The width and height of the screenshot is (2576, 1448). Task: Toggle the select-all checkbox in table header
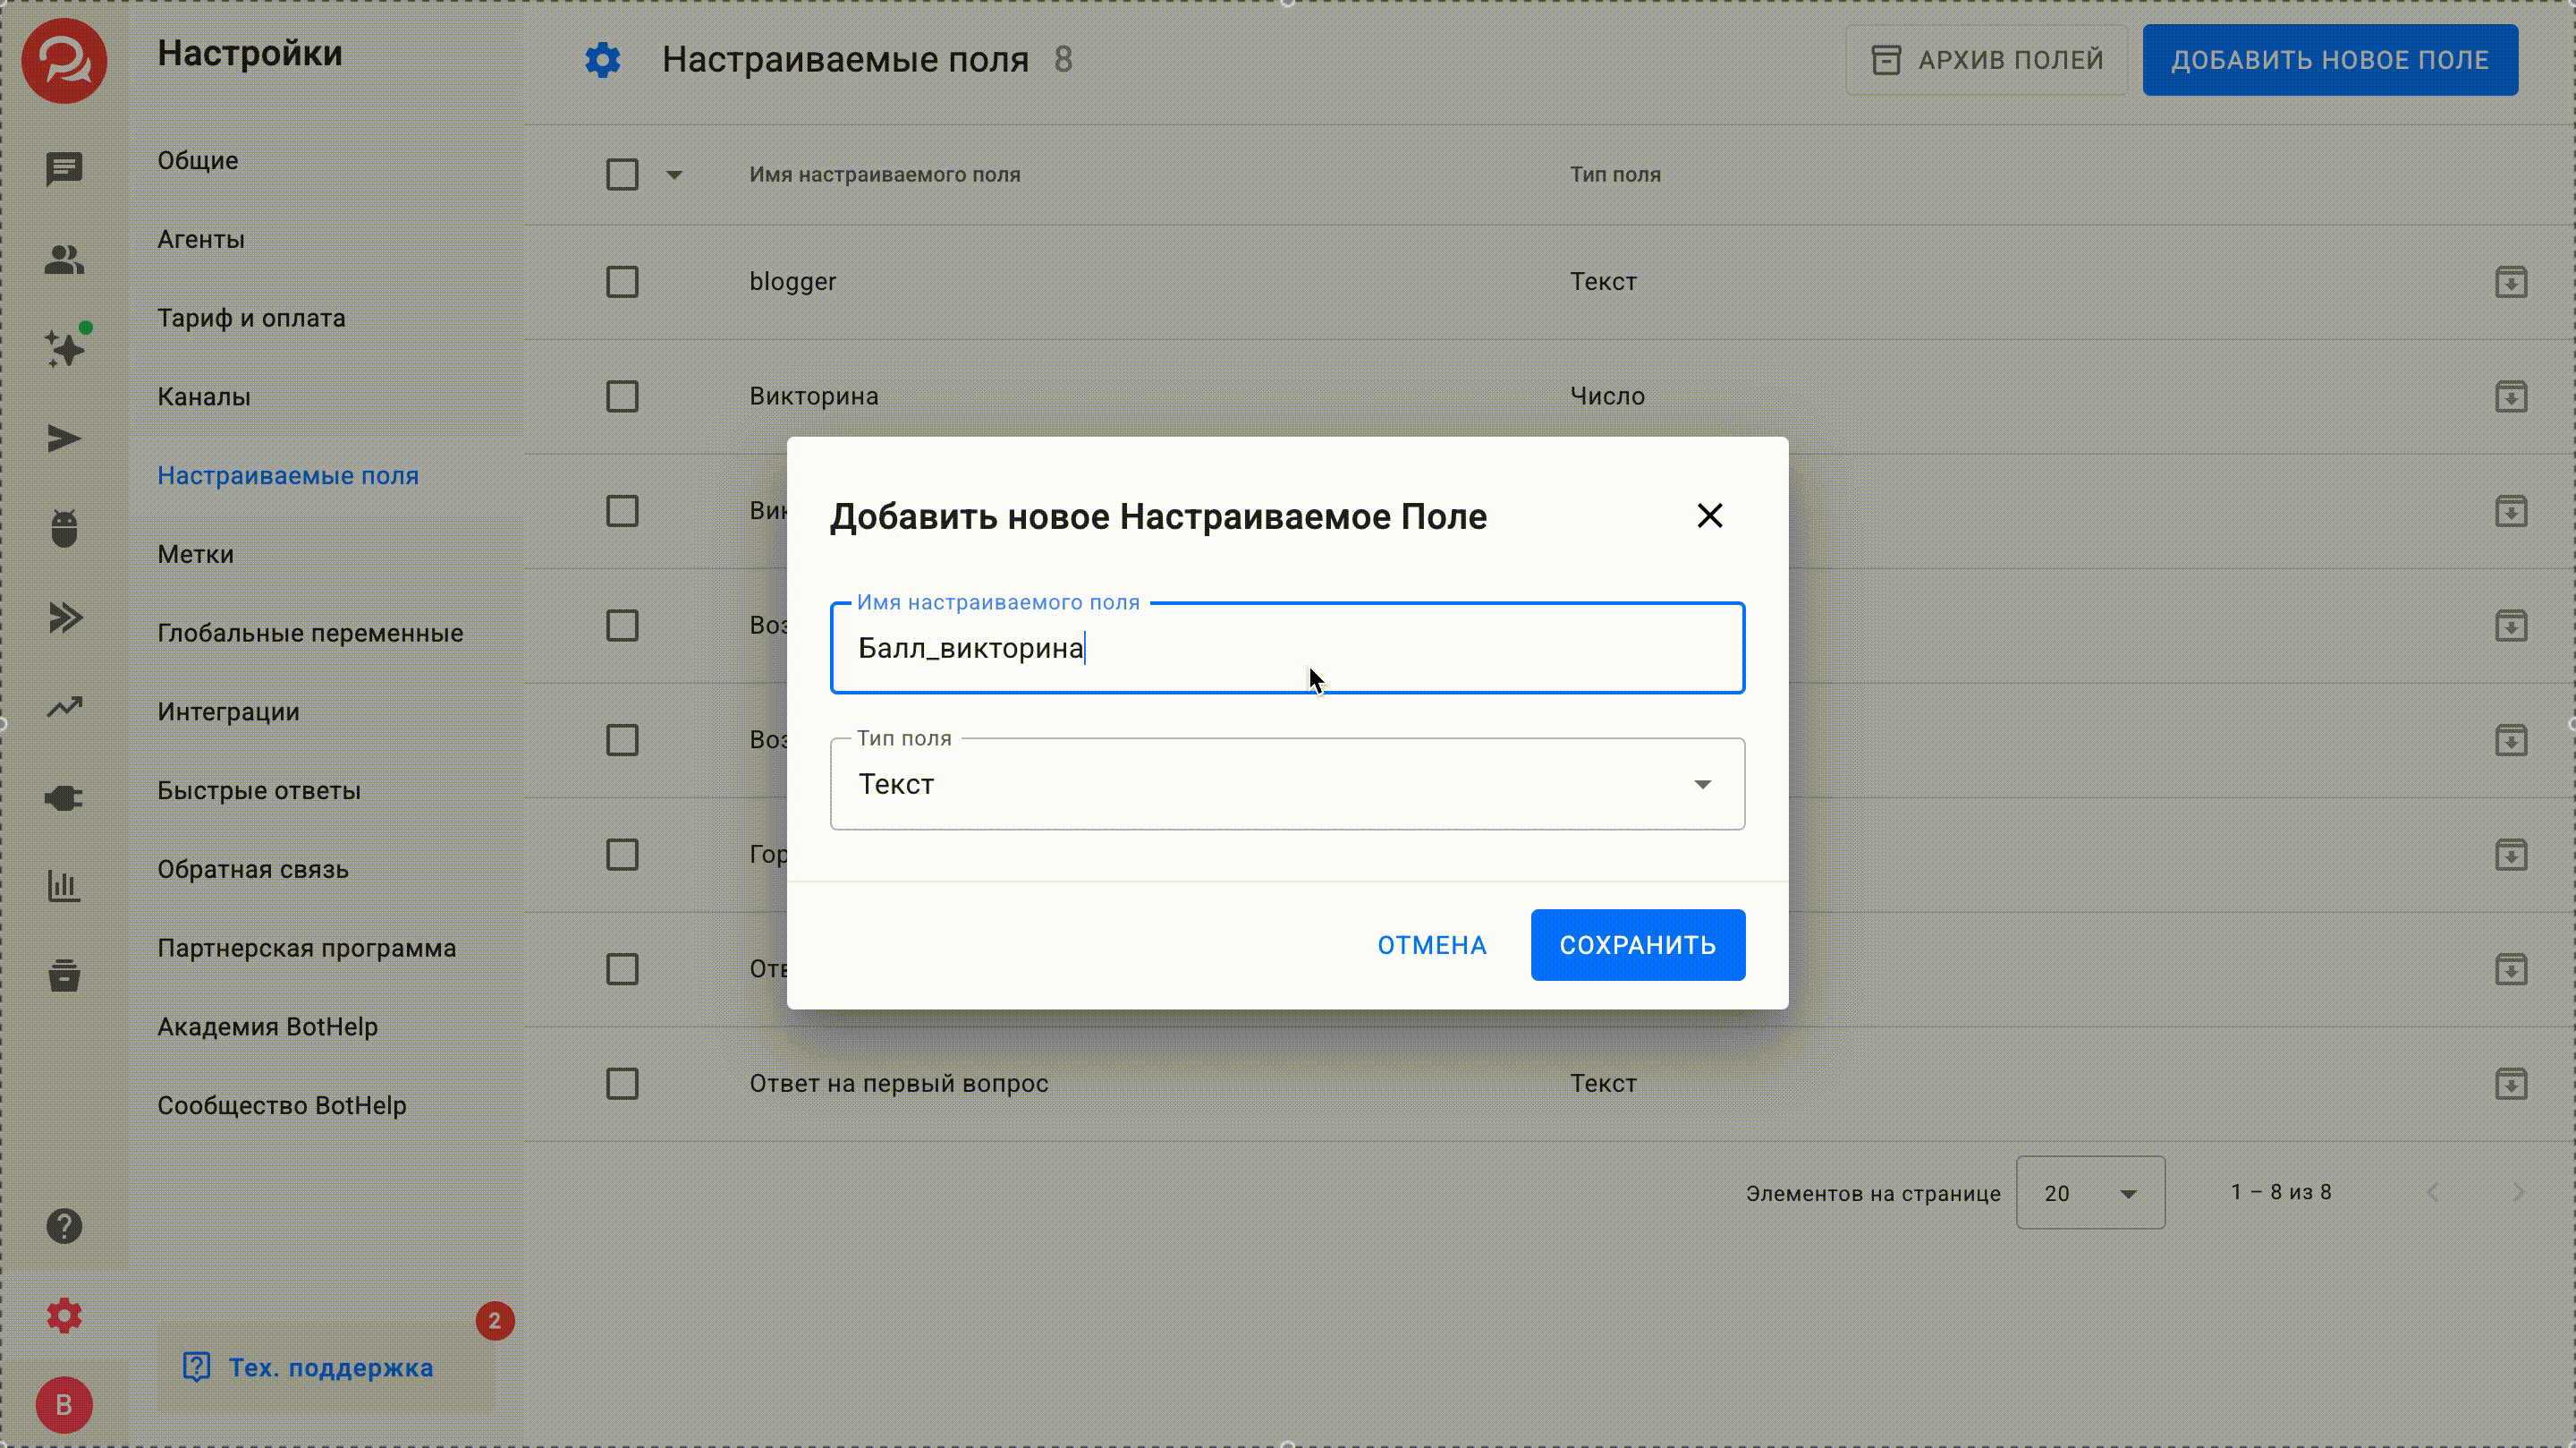[622, 175]
